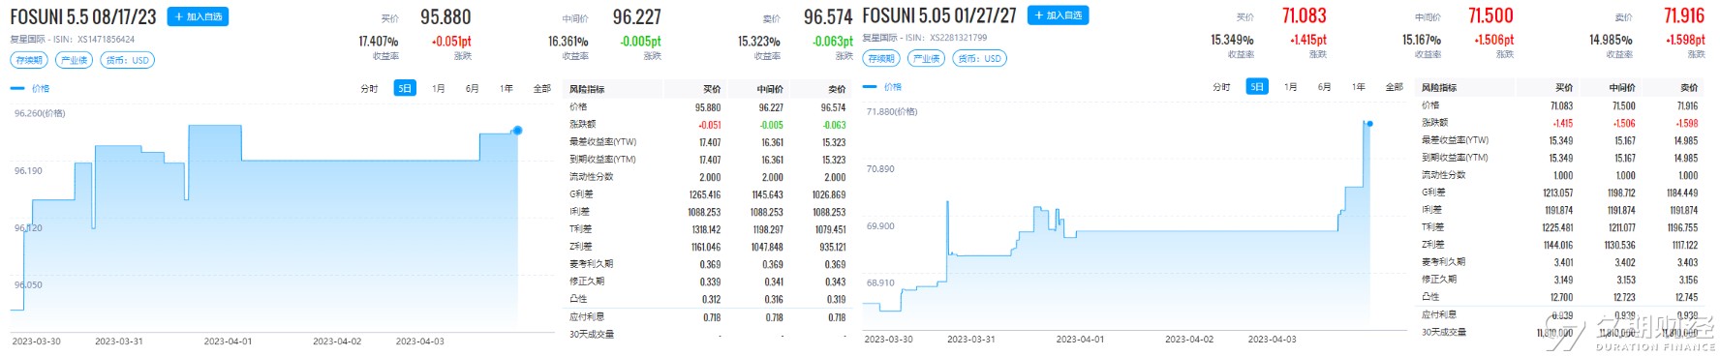Click 30天成交量 label in 08/17/23 table
This screenshot has width=1720, height=356.
[591, 335]
